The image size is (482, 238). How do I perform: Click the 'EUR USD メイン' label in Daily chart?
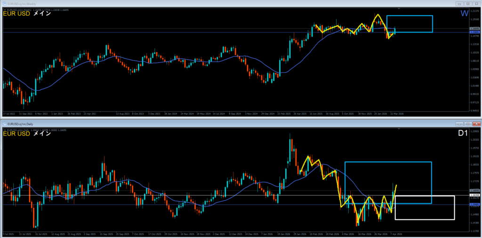(x=27, y=134)
